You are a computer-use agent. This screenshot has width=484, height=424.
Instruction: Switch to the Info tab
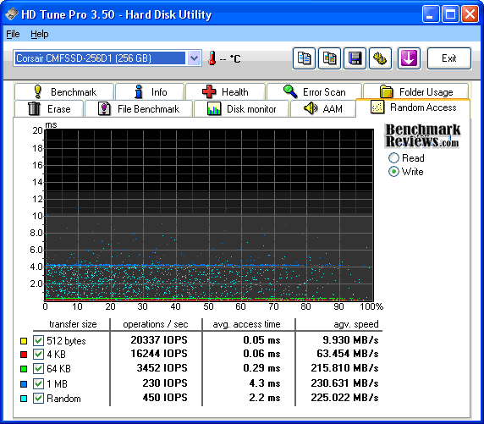pyautogui.click(x=150, y=91)
